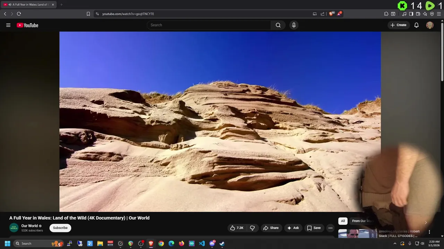444x249 pixels.
Task: Open Brave VPN shield icon
Action: (432, 14)
